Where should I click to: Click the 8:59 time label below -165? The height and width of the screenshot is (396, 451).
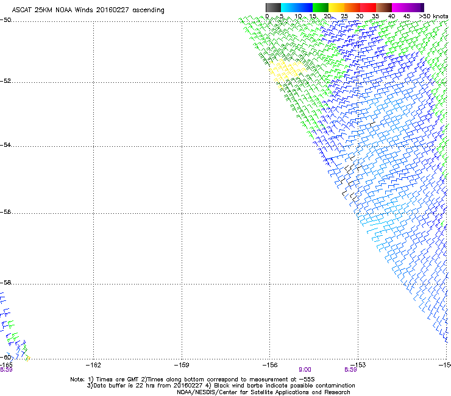(6, 370)
